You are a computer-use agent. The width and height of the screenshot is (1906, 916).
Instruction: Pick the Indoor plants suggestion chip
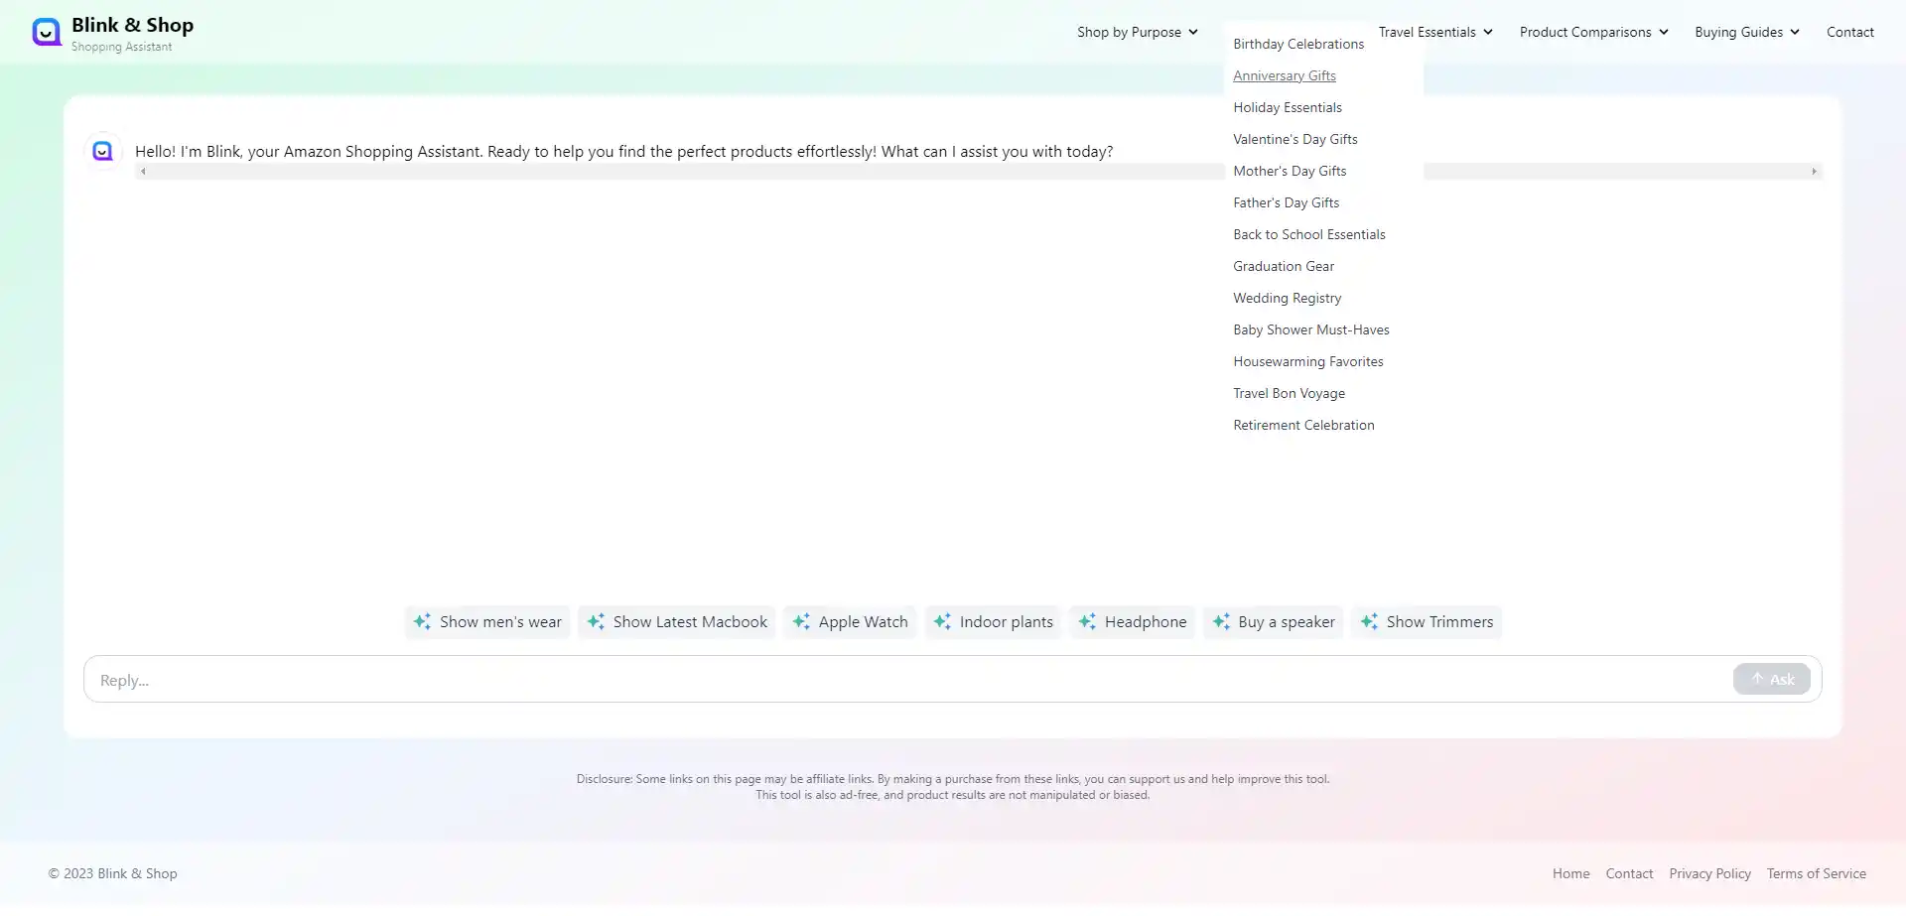[993, 622]
